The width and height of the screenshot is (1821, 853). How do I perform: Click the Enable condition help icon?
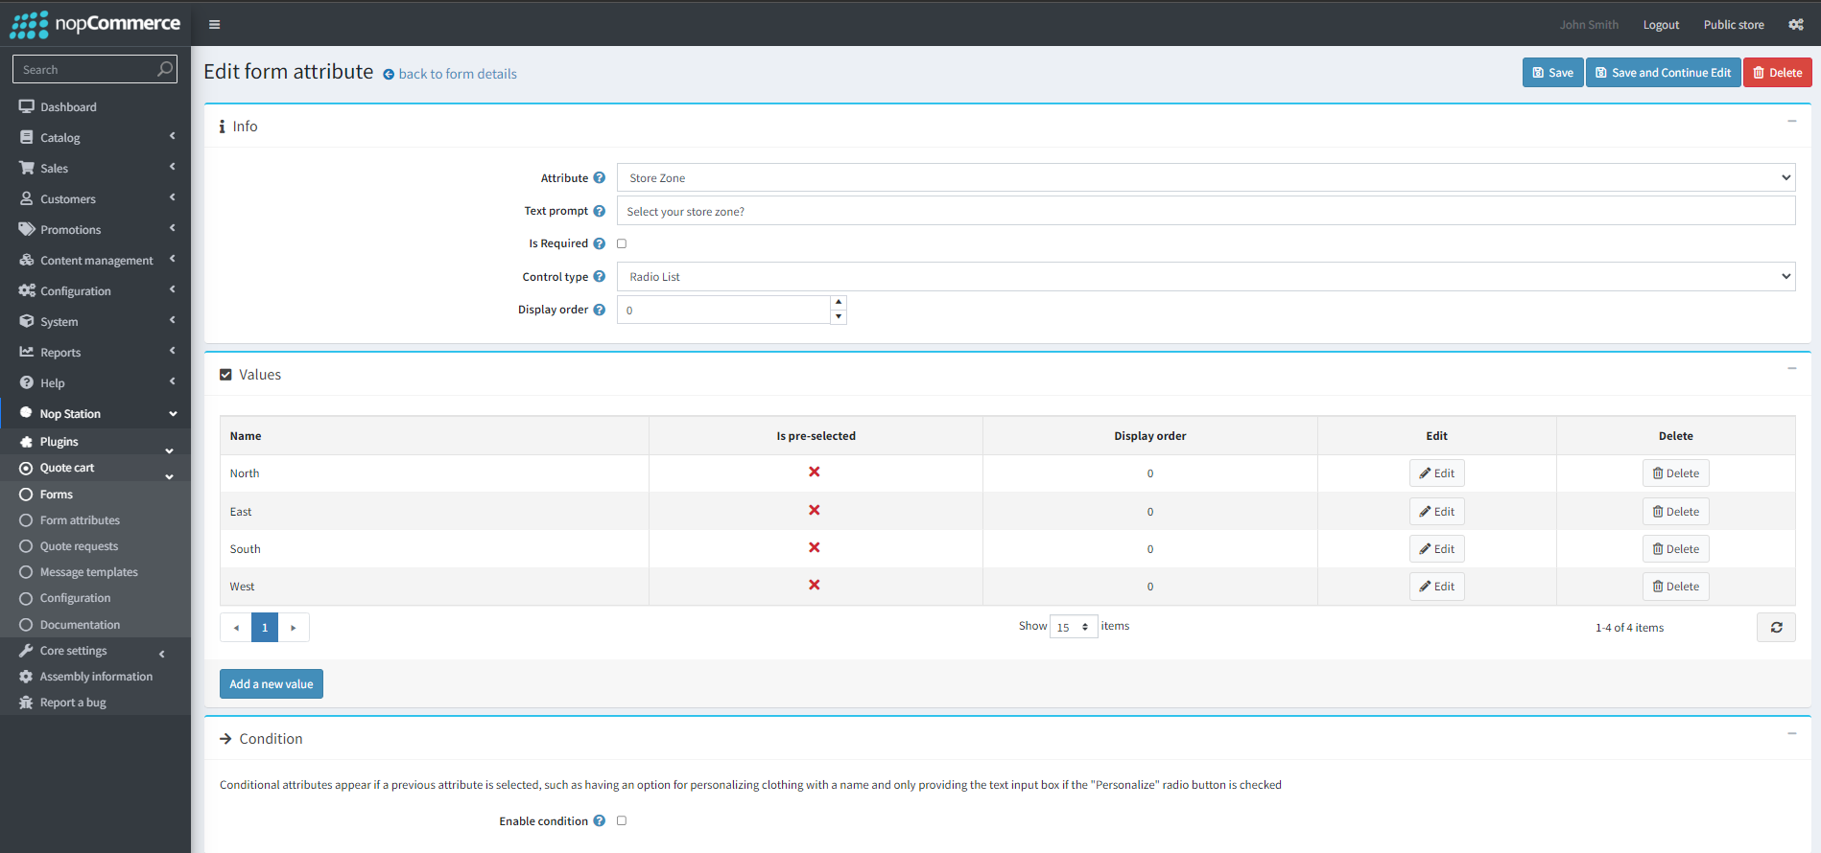point(599,821)
